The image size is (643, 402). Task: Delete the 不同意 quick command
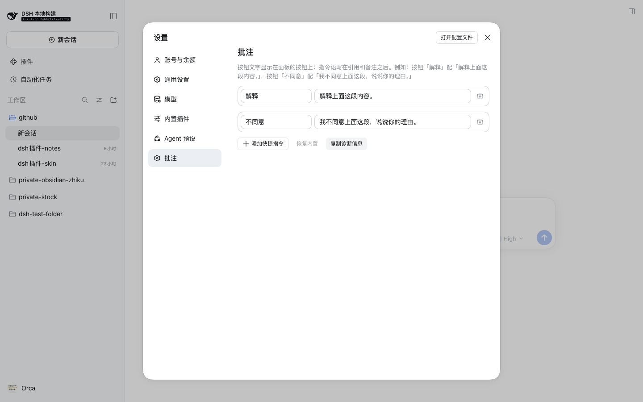click(x=480, y=122)
